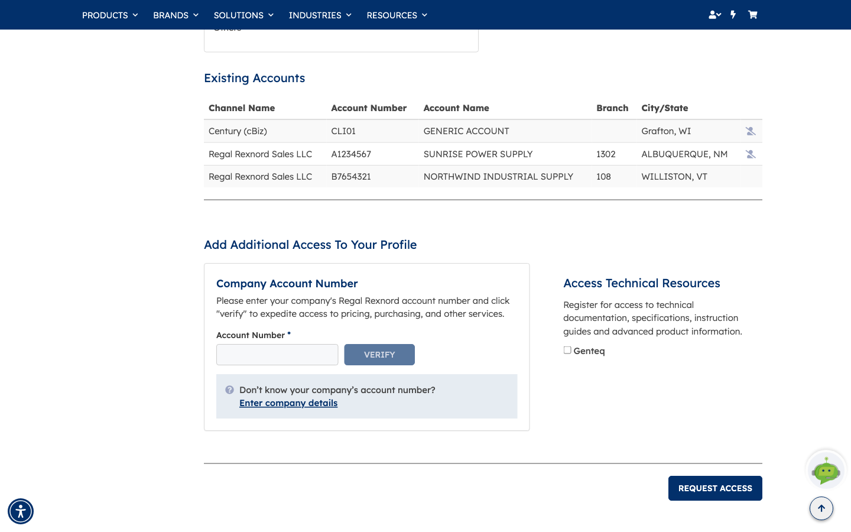The image size is (851, 532).
Task: Click the City/State column header
Action: click(x=665, y=108)
